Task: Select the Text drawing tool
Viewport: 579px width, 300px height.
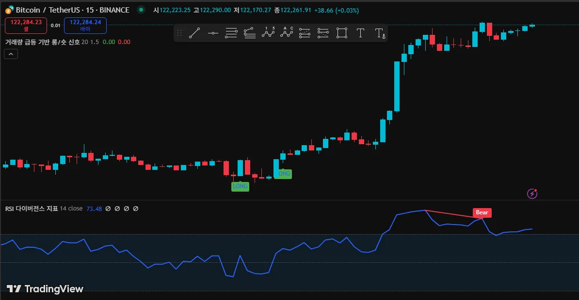Action: (x=360, y=33)
